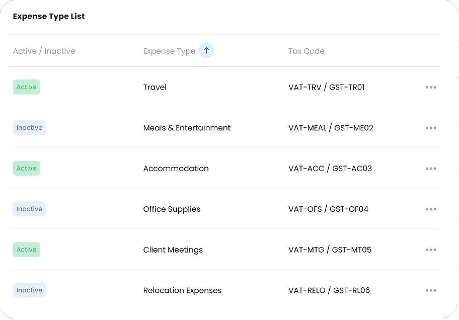Open the more options menu for Office Supplies
Screen dimensions: 459x320
431,209
